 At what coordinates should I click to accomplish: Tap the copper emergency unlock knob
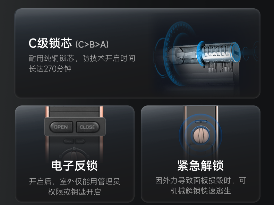(201, 136)
